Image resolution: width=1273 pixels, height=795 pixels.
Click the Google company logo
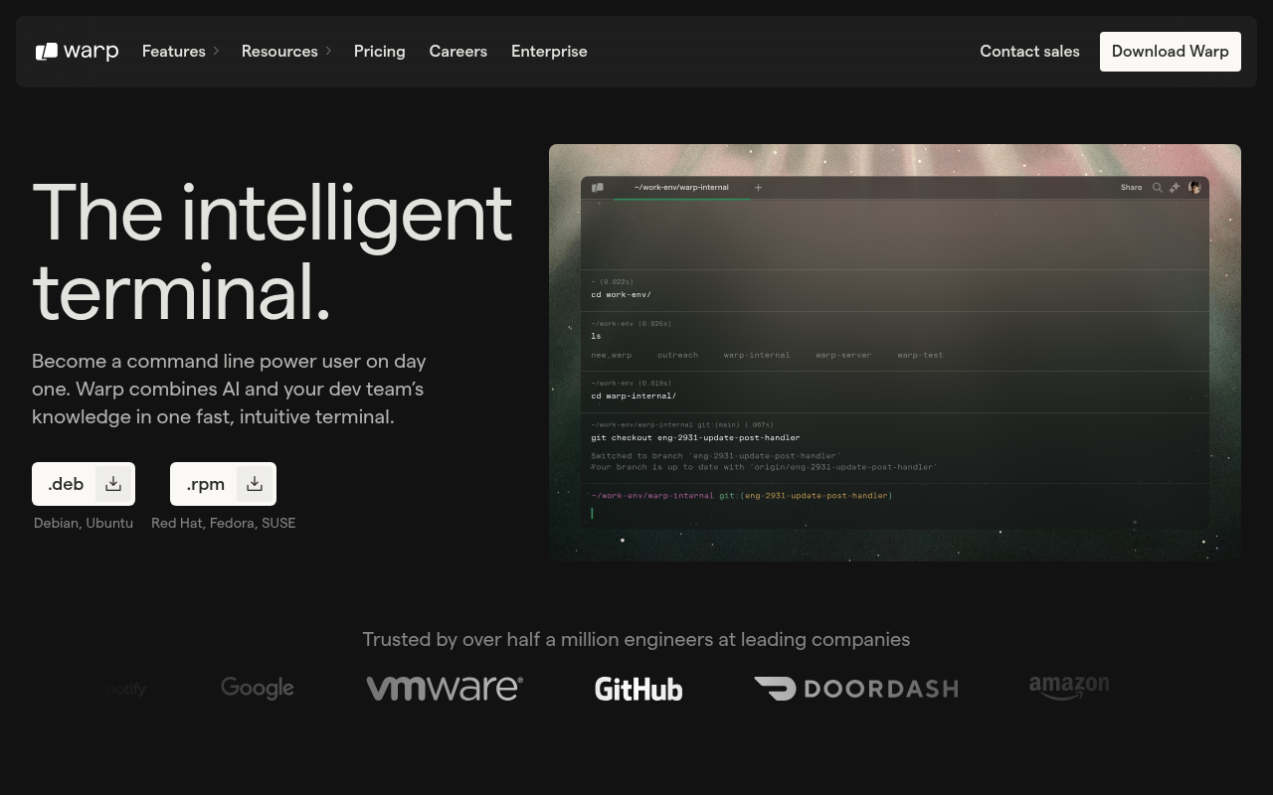coord(257,688)
